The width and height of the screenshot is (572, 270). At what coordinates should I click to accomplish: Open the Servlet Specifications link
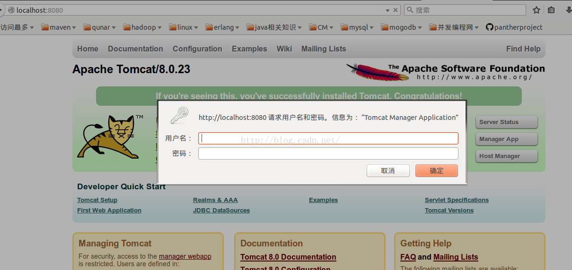457,200
